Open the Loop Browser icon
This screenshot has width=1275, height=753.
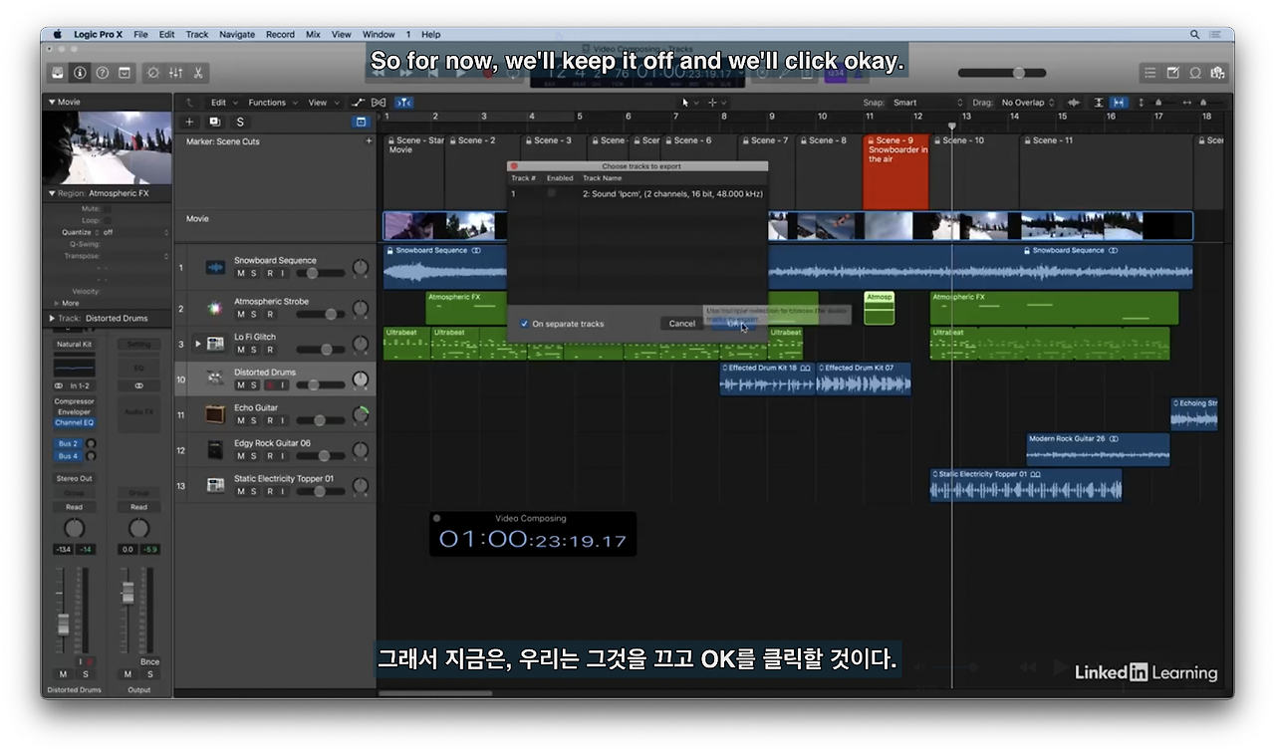pyautogui.click(x=1194, y=73)
